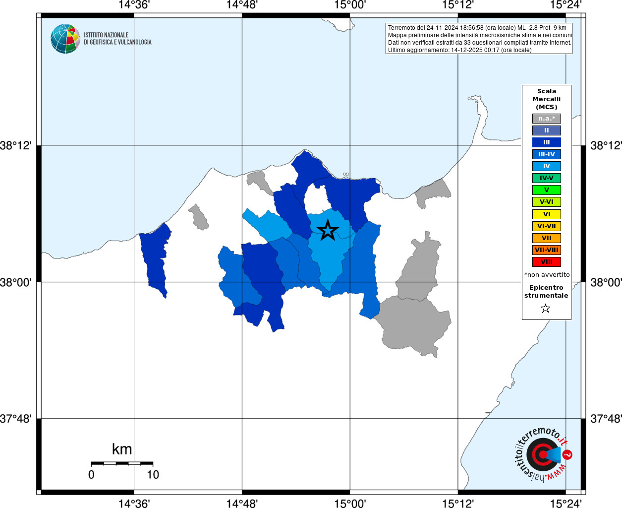Click the 'Mappa preliminare delle intensità' line

click(480, 35)
